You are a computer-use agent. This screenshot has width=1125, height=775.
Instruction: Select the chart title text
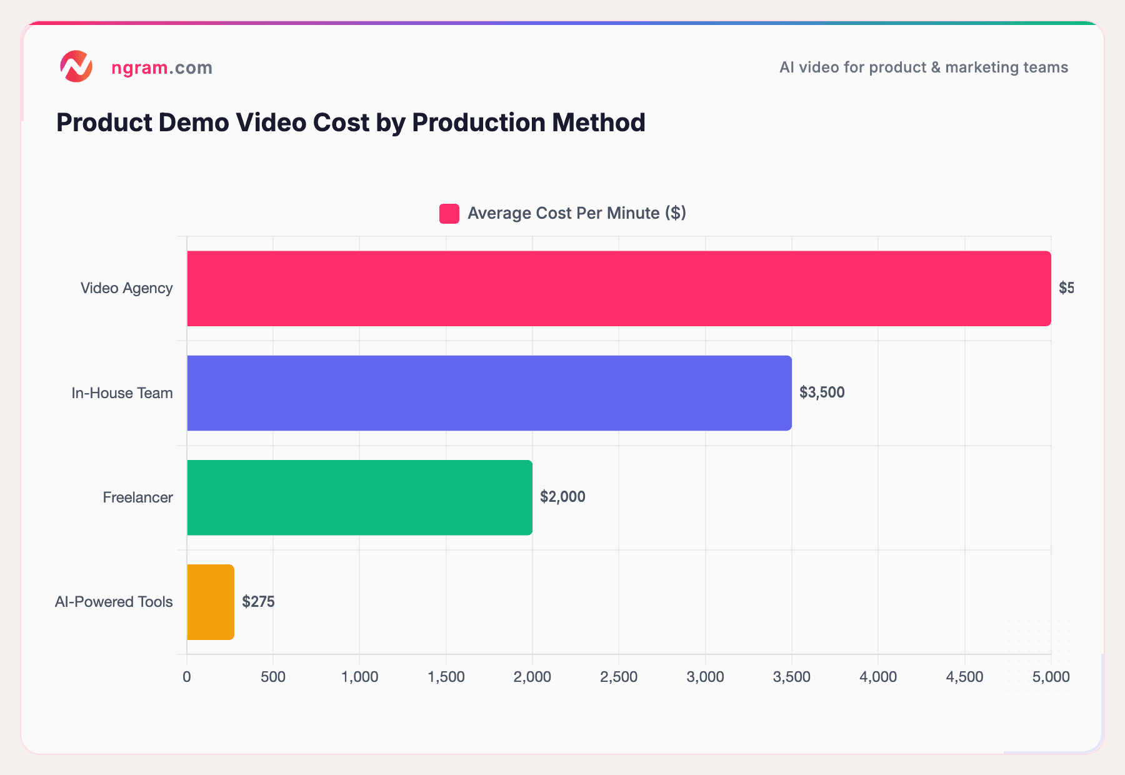point(351,122)
